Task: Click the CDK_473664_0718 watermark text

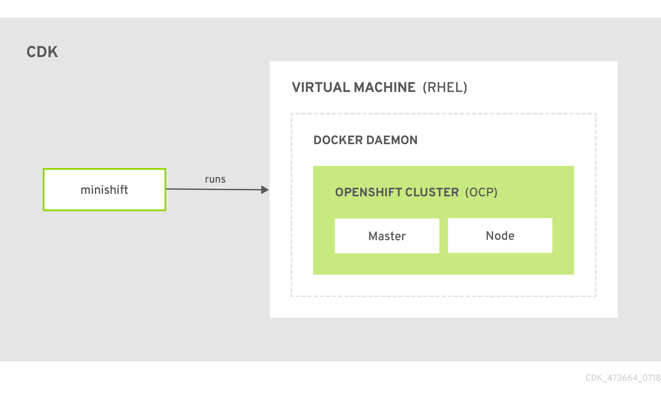Action: tap(623, 378)
